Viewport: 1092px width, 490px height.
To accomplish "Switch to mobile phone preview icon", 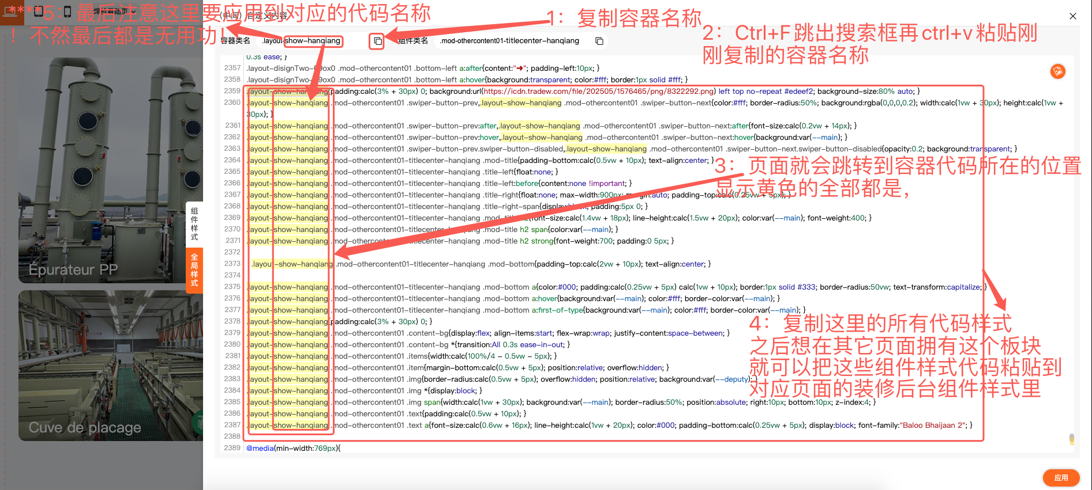I will pyautogui.click(x=67, y=11).
